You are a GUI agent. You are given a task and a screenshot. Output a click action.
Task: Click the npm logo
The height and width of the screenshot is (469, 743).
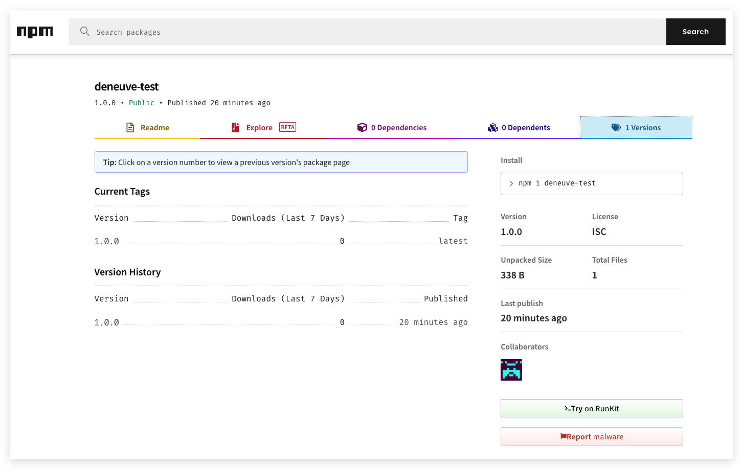click(35, 32)
